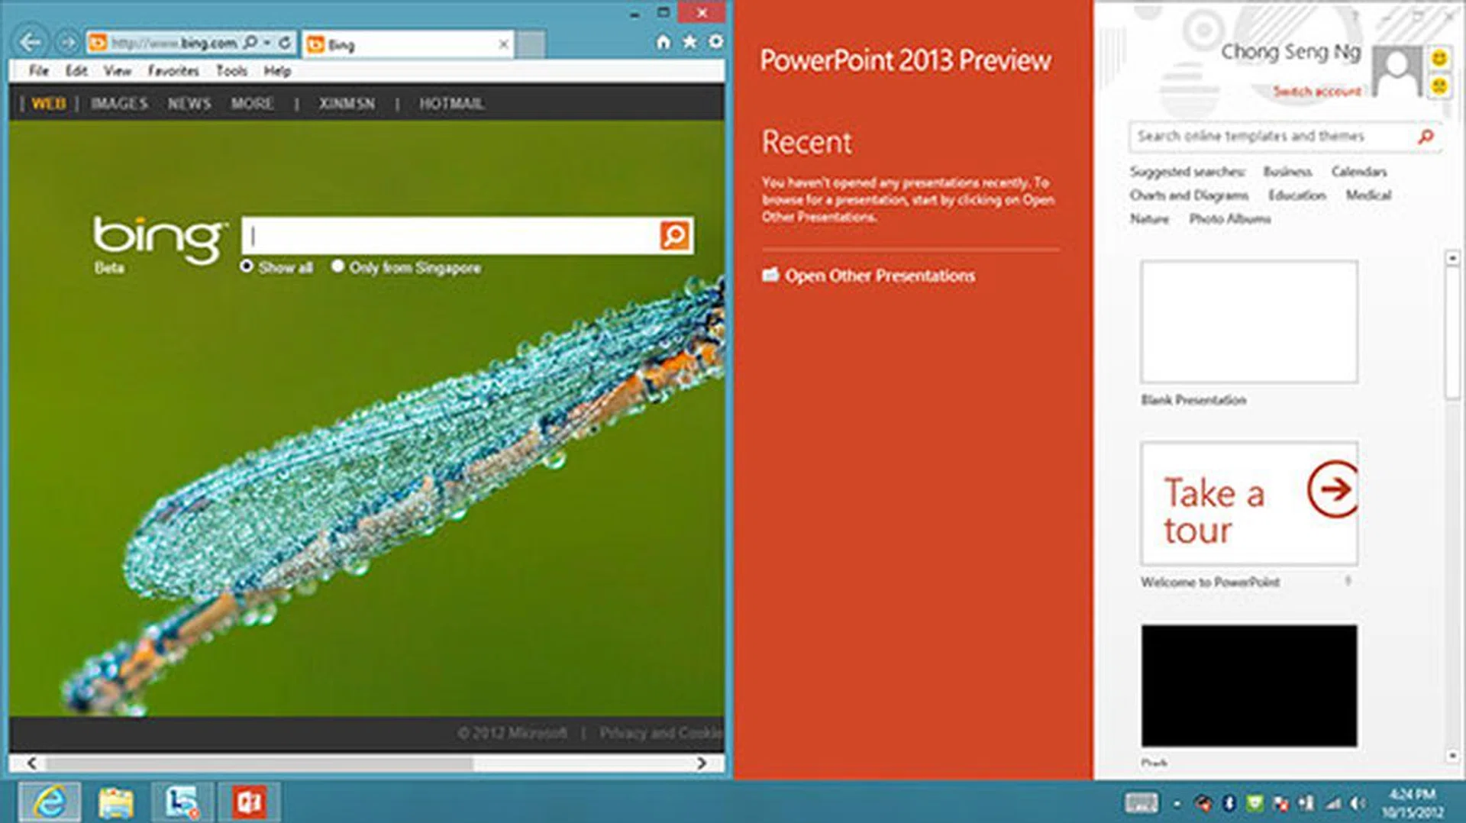
Task: Expand Bing's MORE menu
Action: pos(252,103)
